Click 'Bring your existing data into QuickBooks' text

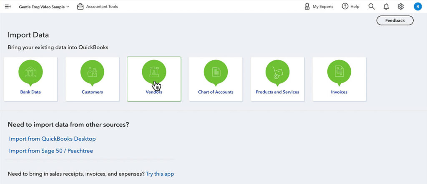point(58,47)
